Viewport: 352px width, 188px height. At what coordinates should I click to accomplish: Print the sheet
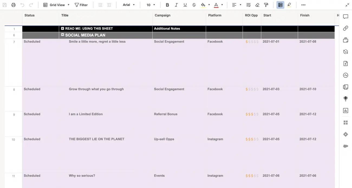(x=13, y=5)
